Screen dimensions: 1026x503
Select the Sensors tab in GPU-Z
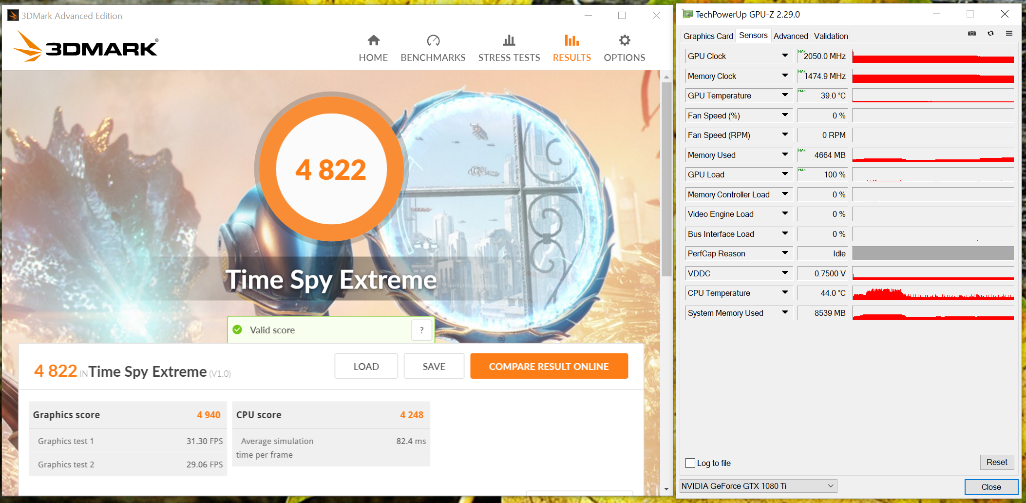point(753,35)
